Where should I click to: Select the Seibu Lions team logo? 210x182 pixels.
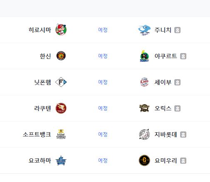144,82
